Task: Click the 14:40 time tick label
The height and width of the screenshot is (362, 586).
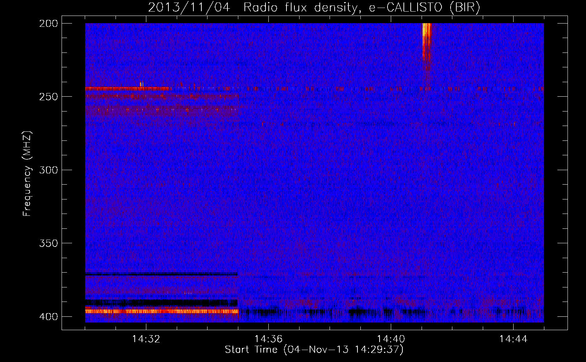Action: (x=391, y=339)
